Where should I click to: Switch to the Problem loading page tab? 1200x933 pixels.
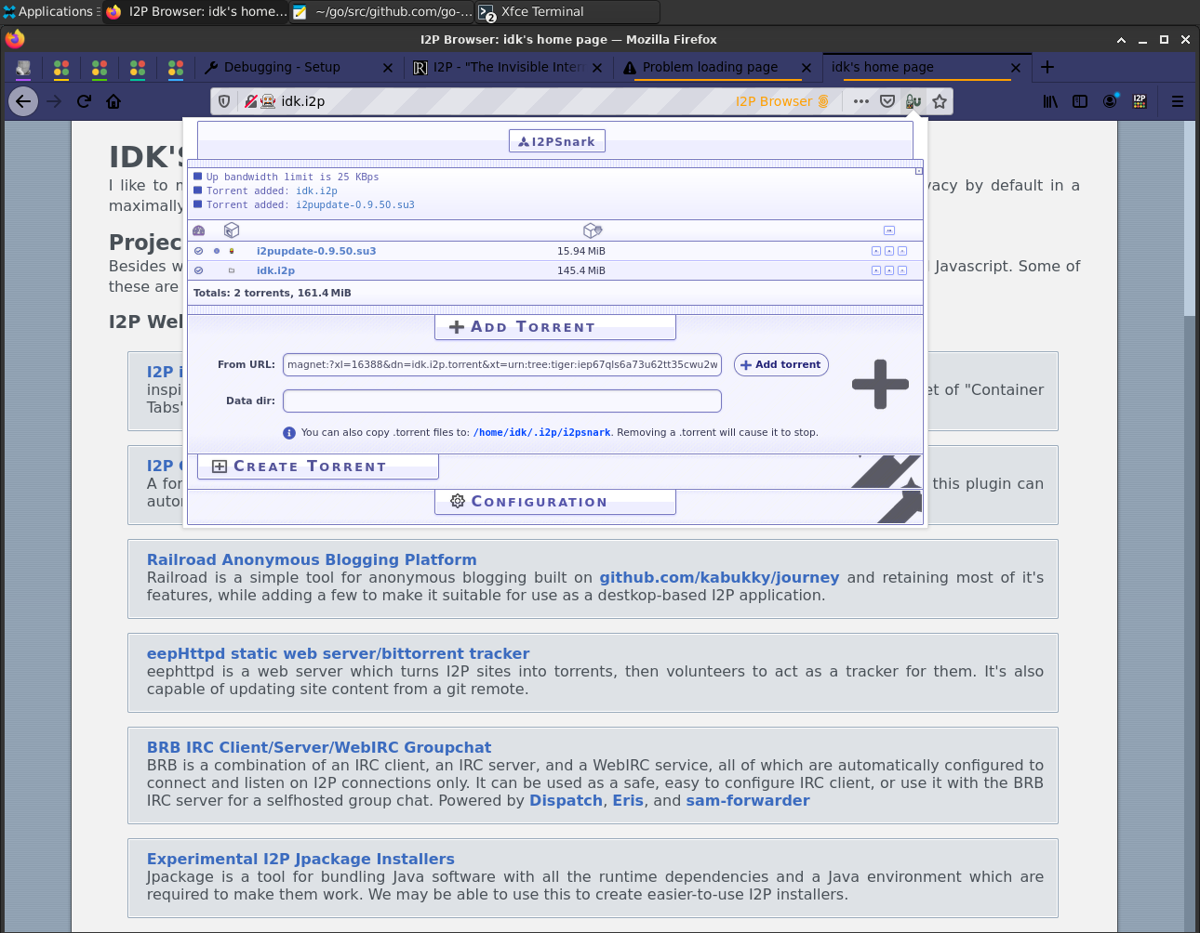click(718, 67)
